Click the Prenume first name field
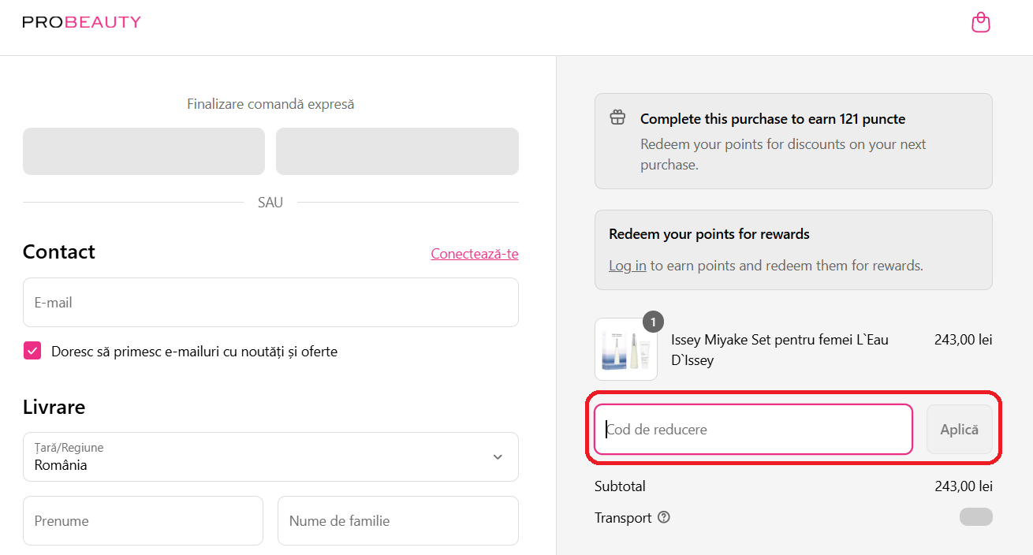1033x555 pixels. 143,521
